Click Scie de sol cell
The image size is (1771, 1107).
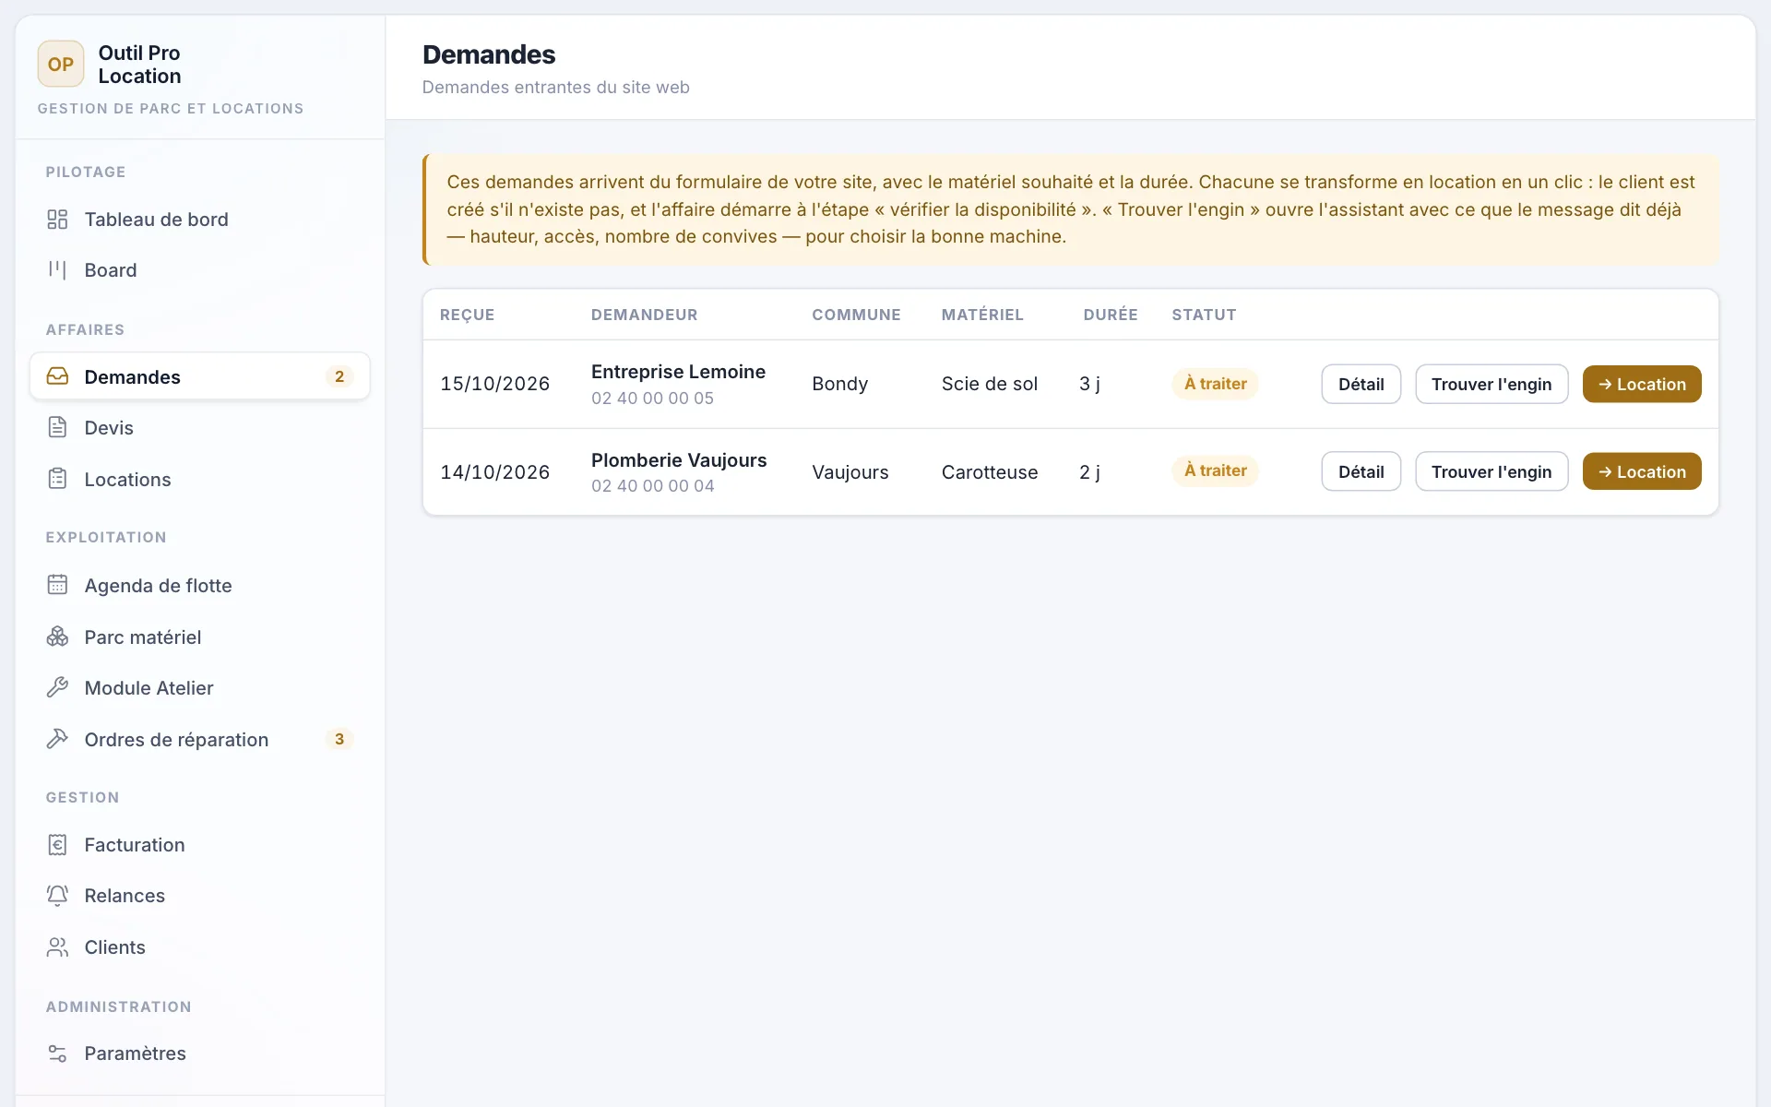[989, 384]
